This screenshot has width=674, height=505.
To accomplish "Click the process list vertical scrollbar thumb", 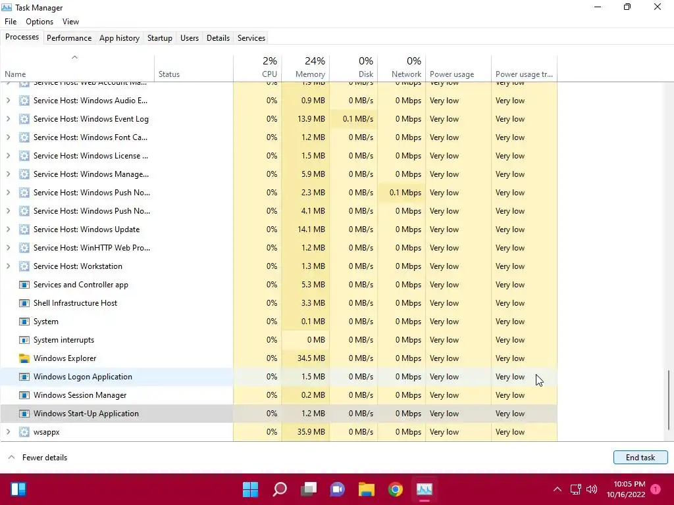I will coord(669,399).
